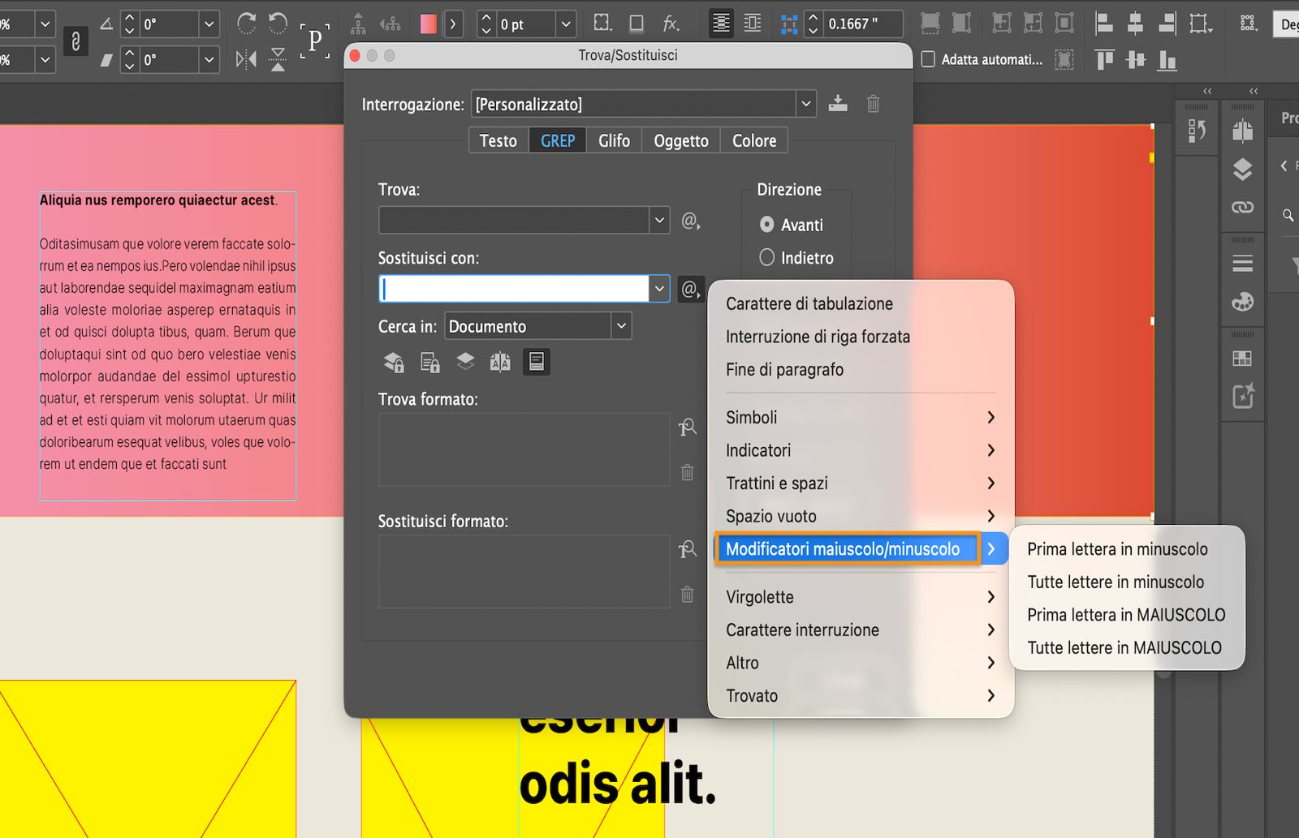Open the Trovato submenu
The height and width of the screenshot is (838, 1299).
pos(861,695)
